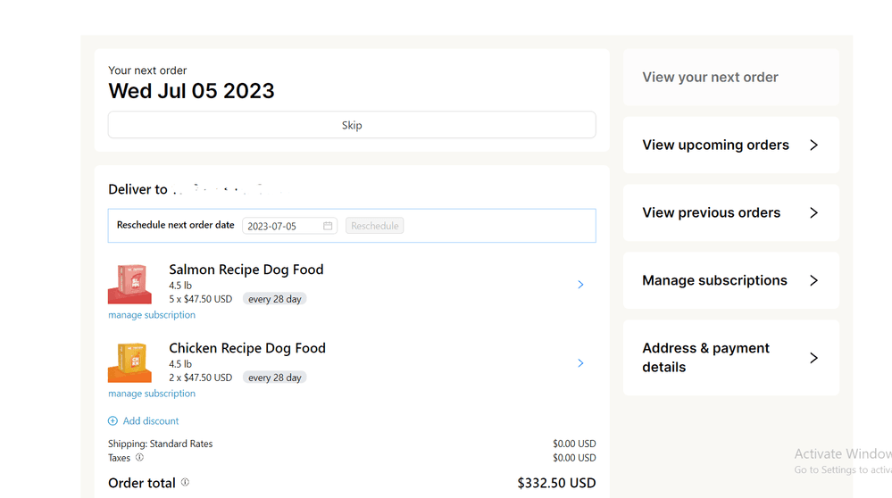Click the every 28 day badge for Salmon
The width and height of the screenshot is (892, 498).
point(275,299)
